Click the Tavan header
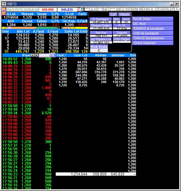The width and height of the screenshot is (181, 191). pos(42,14)
